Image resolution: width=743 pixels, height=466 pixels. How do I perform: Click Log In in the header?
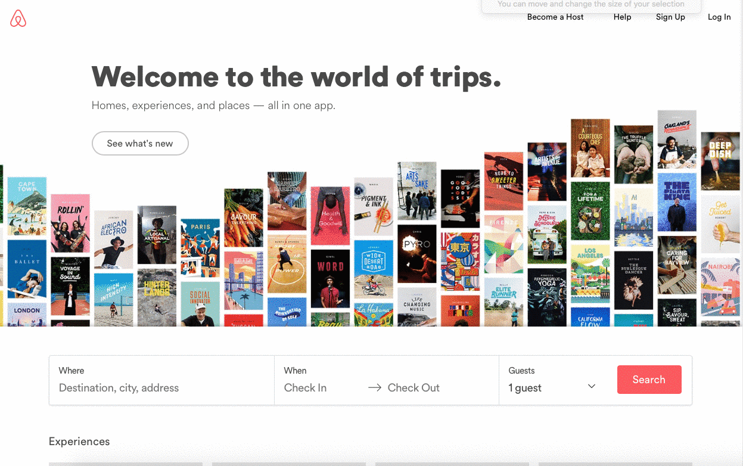[719, 17]
